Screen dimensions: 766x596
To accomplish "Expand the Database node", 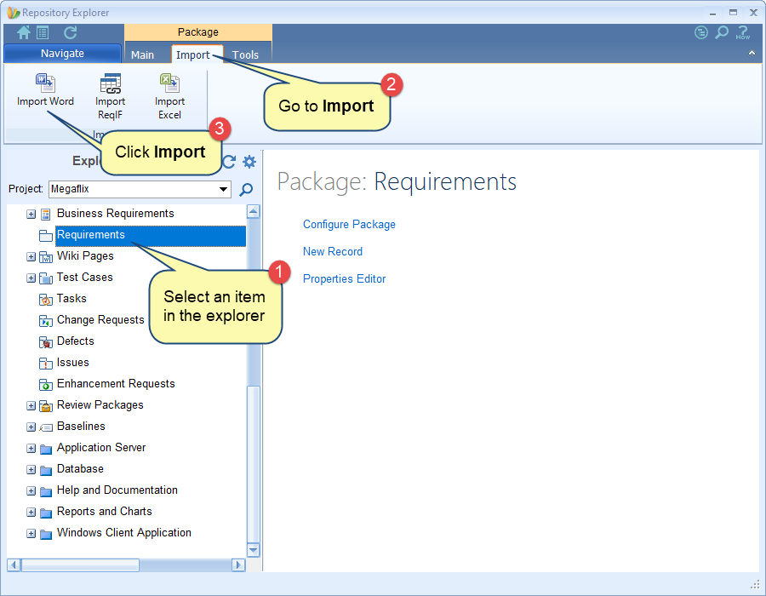I will (x=31, y=469).
